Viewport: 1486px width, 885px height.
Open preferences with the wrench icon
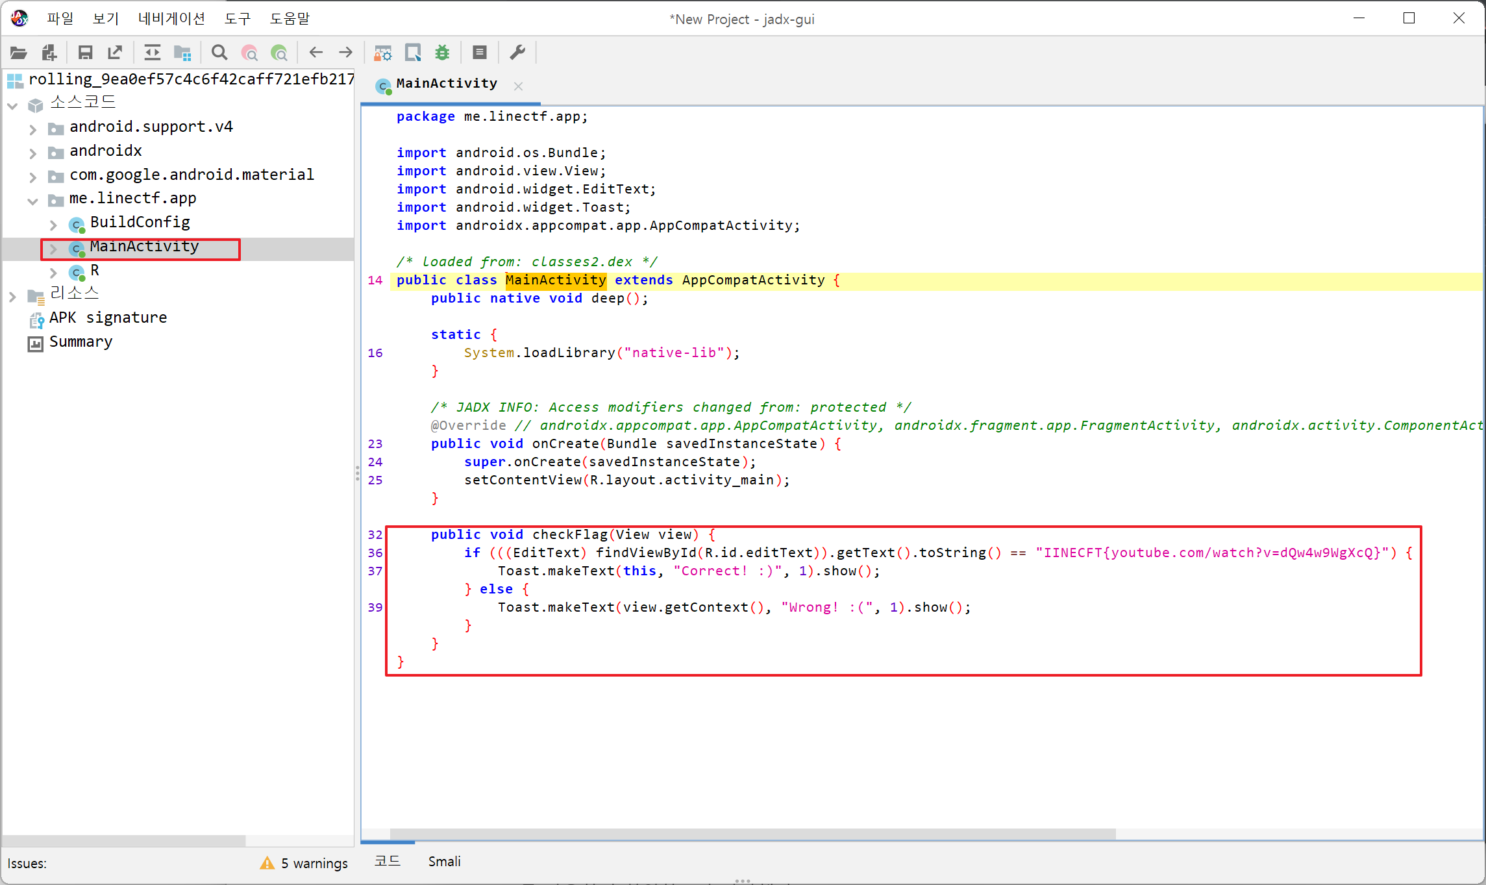(517, 53)
